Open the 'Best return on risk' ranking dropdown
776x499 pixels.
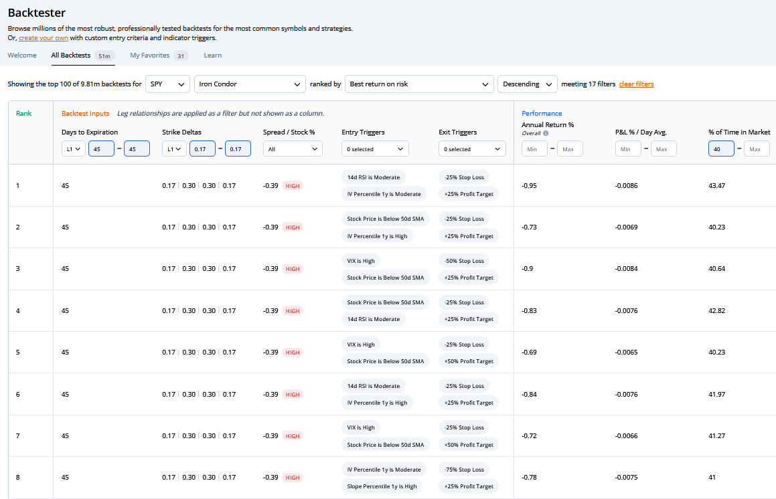click(x=419, y=84)
